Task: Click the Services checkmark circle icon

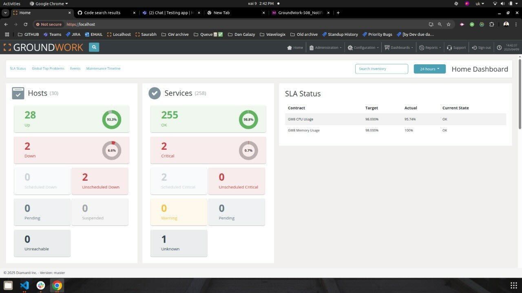Action: click(x=155, y=93)
